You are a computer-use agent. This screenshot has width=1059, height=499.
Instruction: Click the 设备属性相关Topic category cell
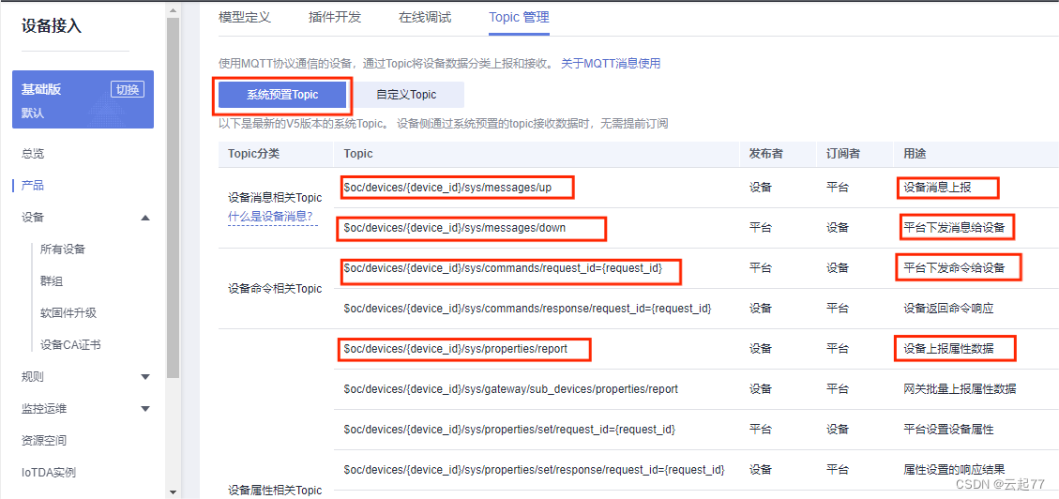[275, 491]
